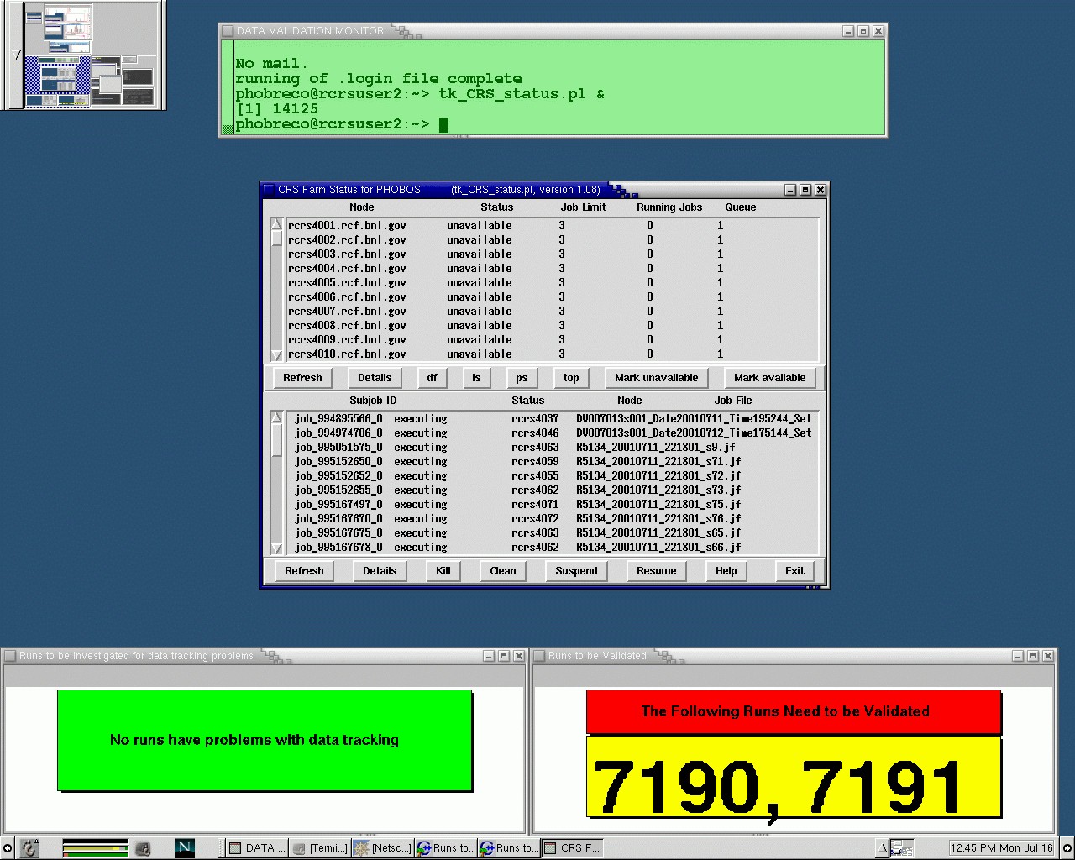
Task: Resume the selected job
Action: [x=657, y=571]
